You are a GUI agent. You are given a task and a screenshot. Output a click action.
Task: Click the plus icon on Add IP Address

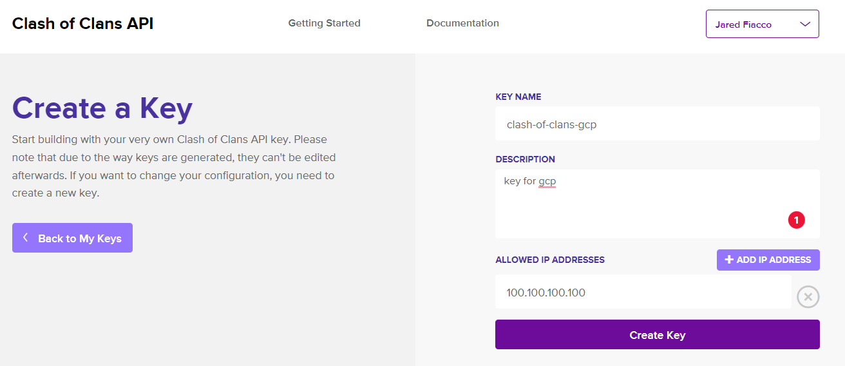click(729, 260)
